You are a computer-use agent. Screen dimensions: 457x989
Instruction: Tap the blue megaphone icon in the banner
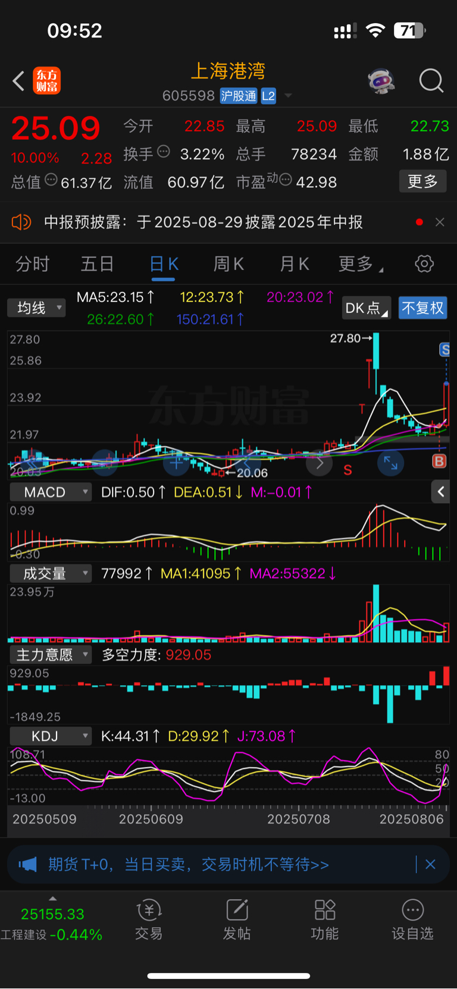(x=28, y=864)
